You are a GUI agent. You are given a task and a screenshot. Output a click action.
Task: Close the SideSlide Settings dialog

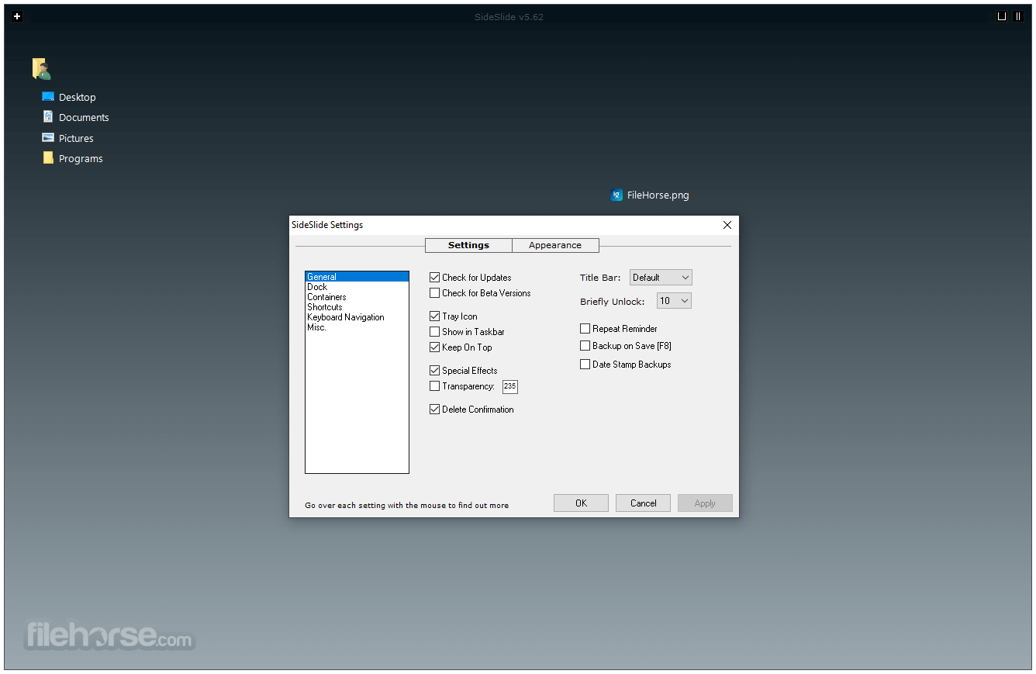[727, 225]
